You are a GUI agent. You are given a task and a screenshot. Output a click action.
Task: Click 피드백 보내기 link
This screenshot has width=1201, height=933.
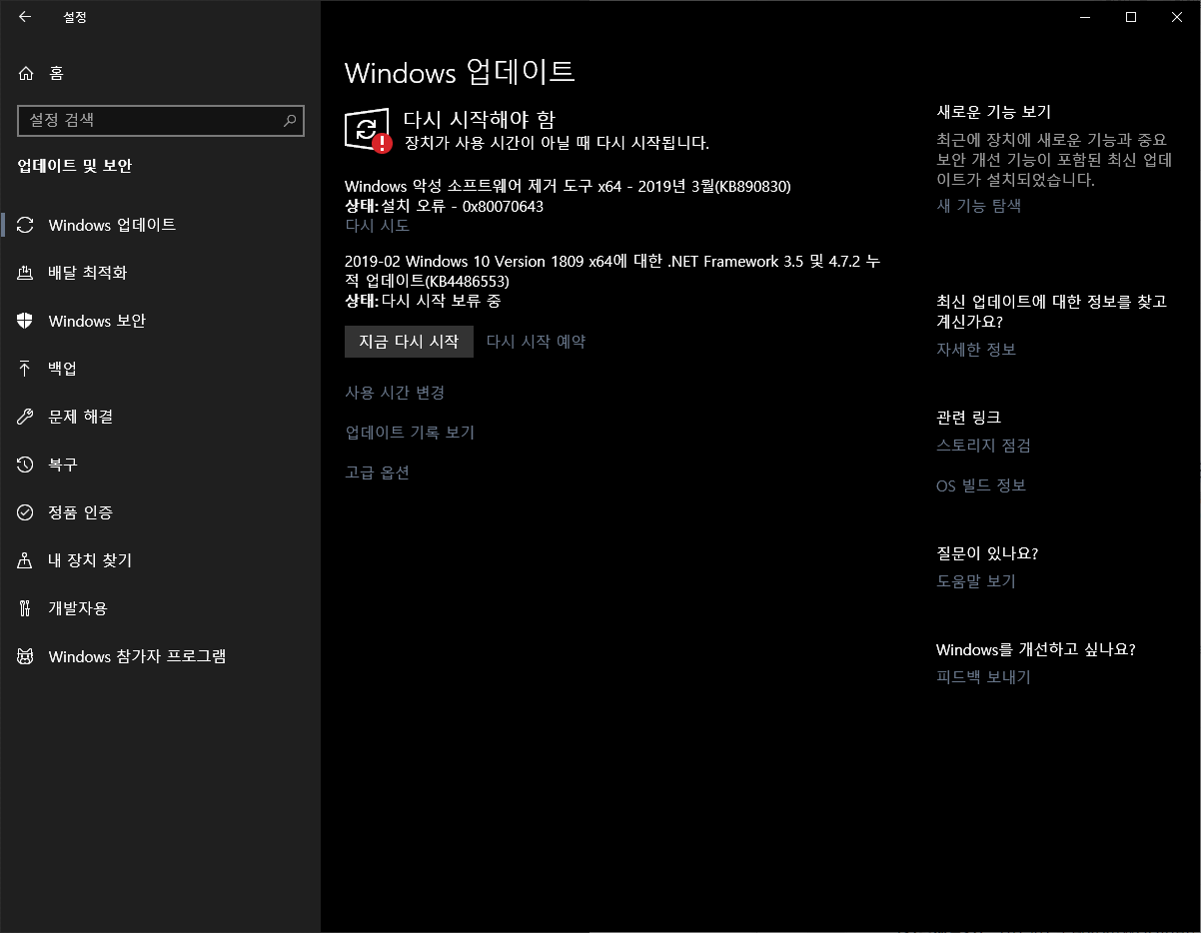[x=983, y=677]
